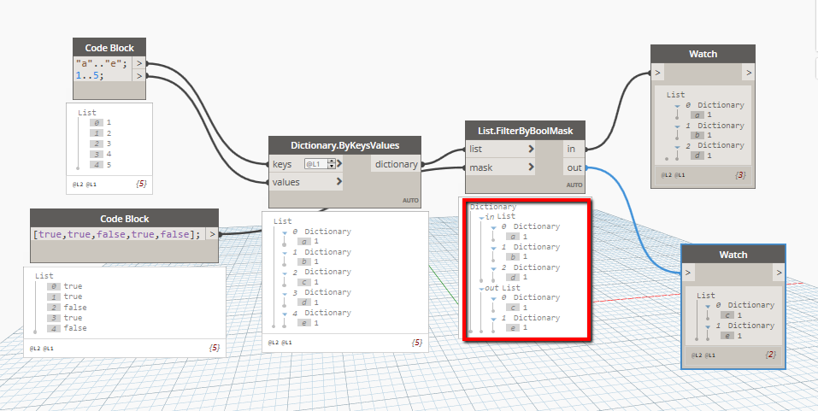Open the list port level chevron
This screenshot has width=818, height=411.
pyautogui.click(x=531, y=150)
